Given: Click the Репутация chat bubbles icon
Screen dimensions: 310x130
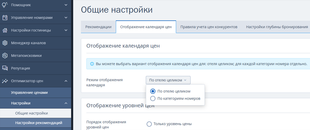Looking at the screenshot, I should [x=5, y=68].
